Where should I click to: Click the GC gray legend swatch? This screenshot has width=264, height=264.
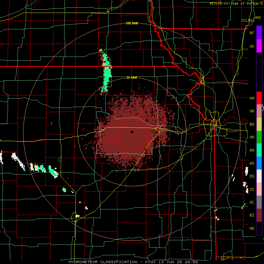click(259, 202)
